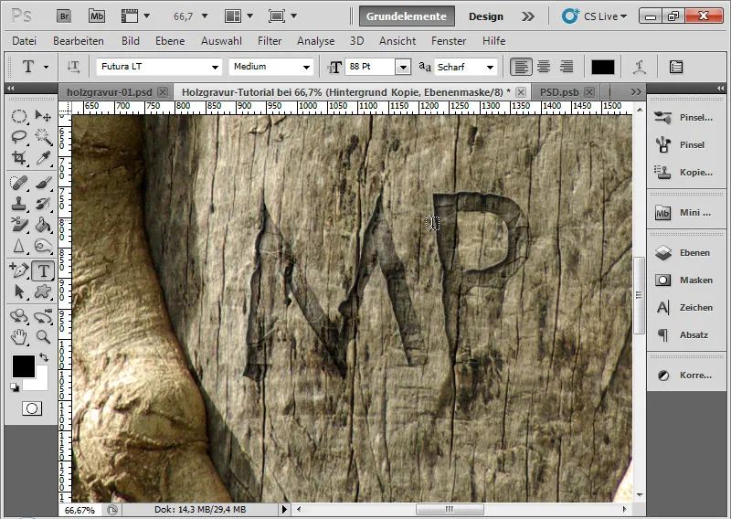Swap foreground and background colors
This screenshot has height=519, width=731.
[43, 357]
